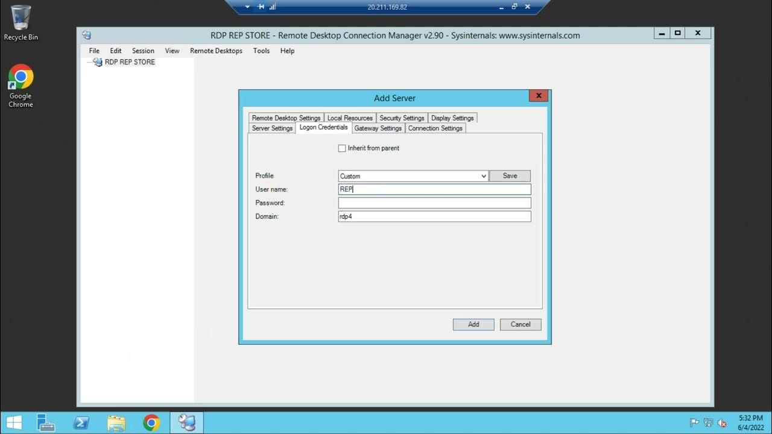
Task: Enable the Inherit from parent checkbox
Action: click(342, 148)
